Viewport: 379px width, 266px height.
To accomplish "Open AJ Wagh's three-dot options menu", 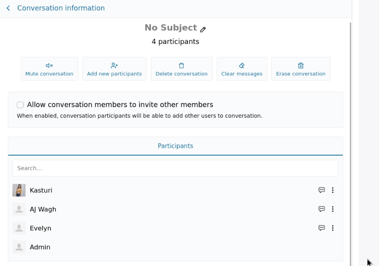I will click(333, 209).
